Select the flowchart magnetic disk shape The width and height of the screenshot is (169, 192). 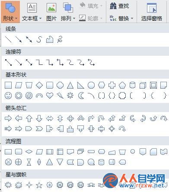coord(101,162)
